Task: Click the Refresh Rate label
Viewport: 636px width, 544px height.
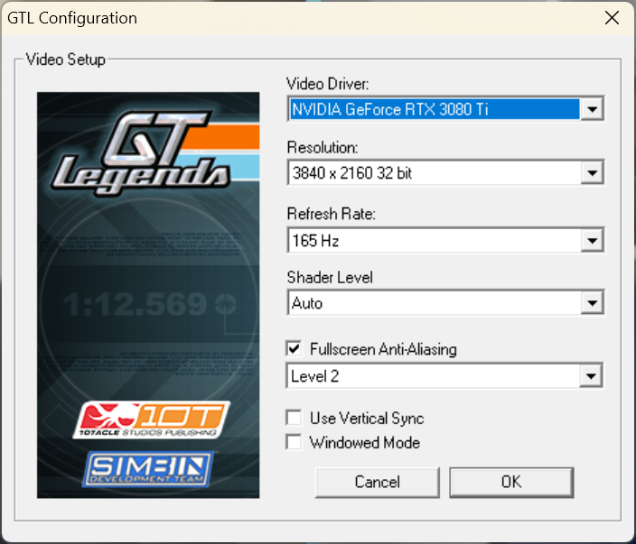Action: (x=331, y=214)
